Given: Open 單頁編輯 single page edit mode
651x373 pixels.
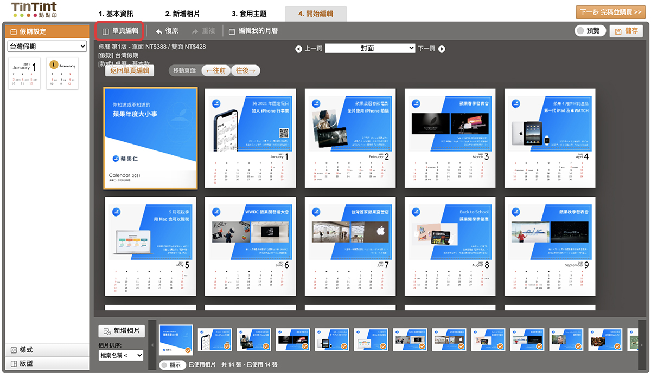Looking at the screenshot, I should pos(120,31).
